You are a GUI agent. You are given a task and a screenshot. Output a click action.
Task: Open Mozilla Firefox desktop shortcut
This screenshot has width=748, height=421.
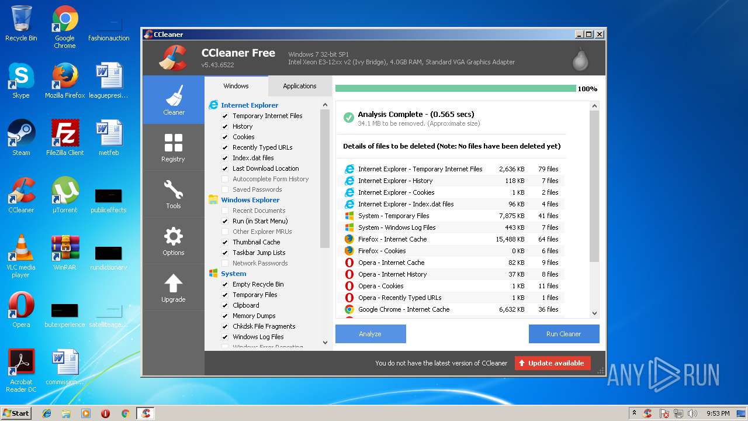click(65, 81)
